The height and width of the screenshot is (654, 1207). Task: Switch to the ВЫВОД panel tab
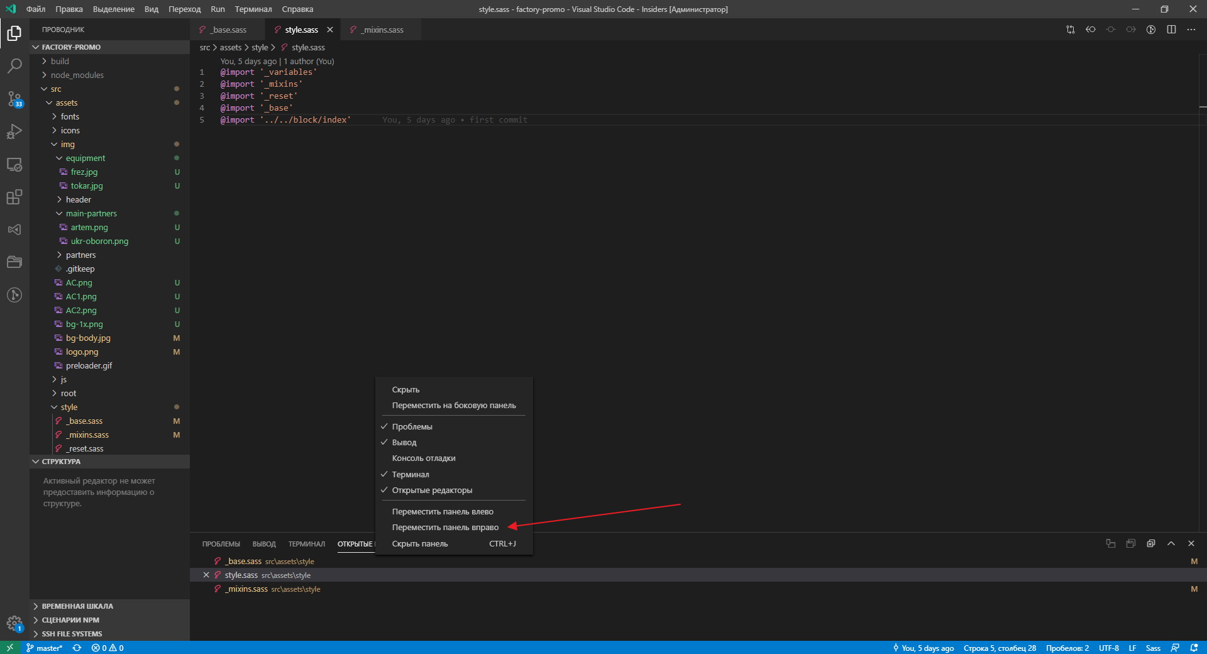click(264, 544)
